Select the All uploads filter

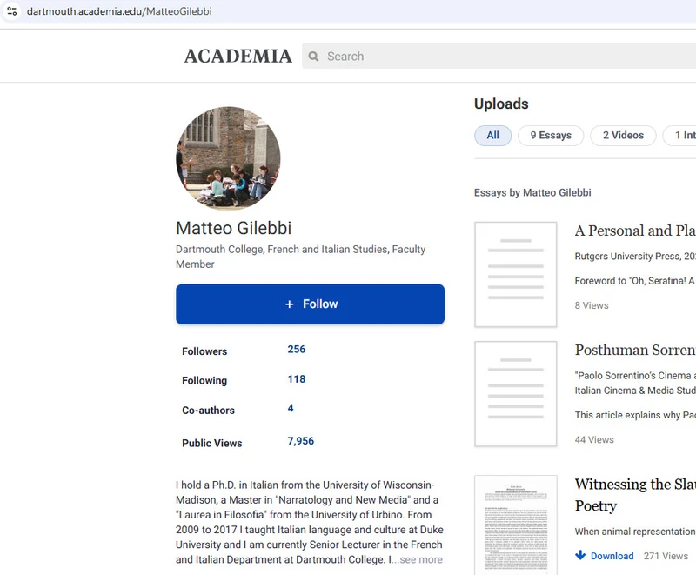coord(492,136)
